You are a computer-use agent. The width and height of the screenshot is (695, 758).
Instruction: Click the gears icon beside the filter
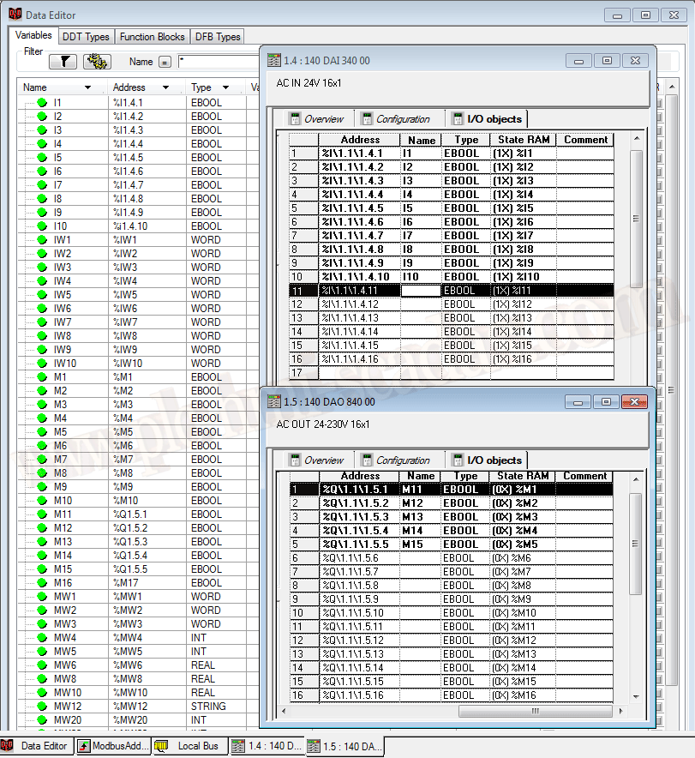[98, 62]
